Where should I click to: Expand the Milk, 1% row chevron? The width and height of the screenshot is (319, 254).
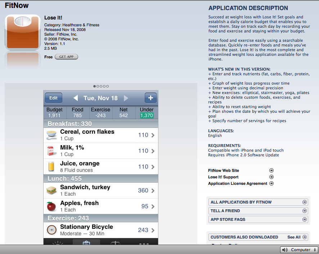153,151
